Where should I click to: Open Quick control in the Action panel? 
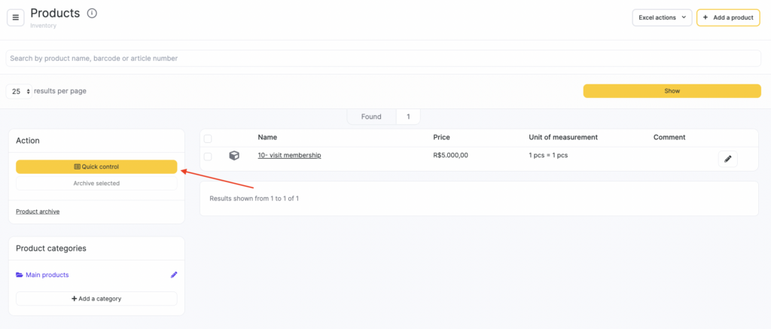pyautogui.click(x=96, y=166)
